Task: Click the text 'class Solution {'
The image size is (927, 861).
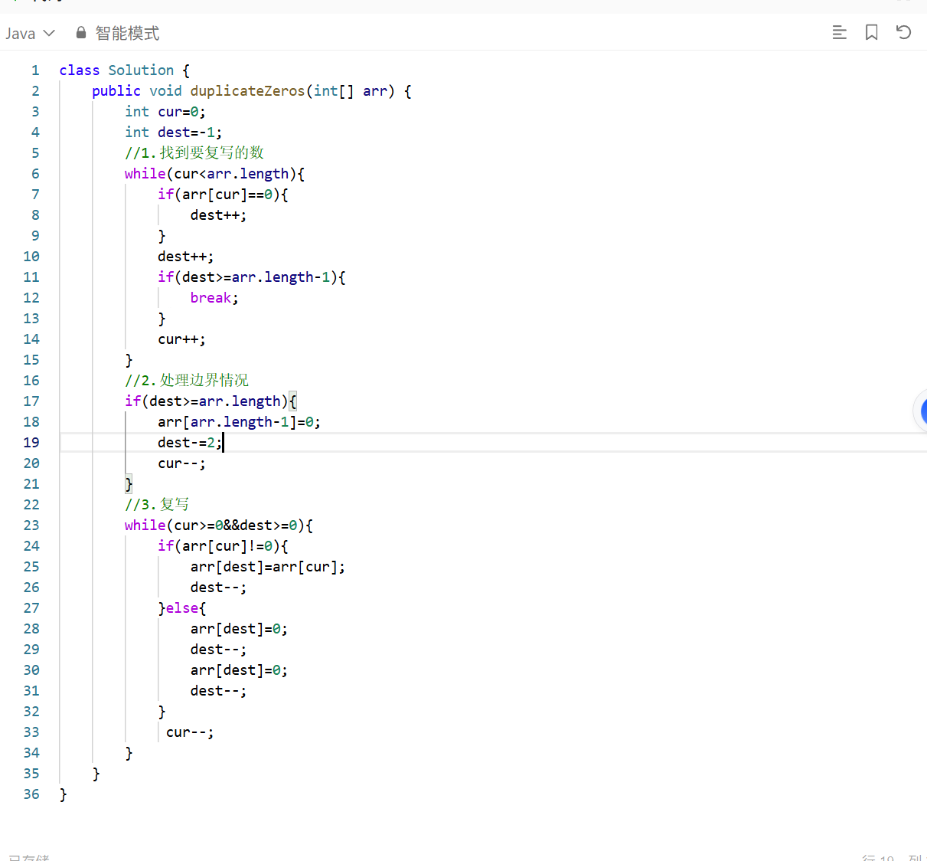Action: point(125,70)
